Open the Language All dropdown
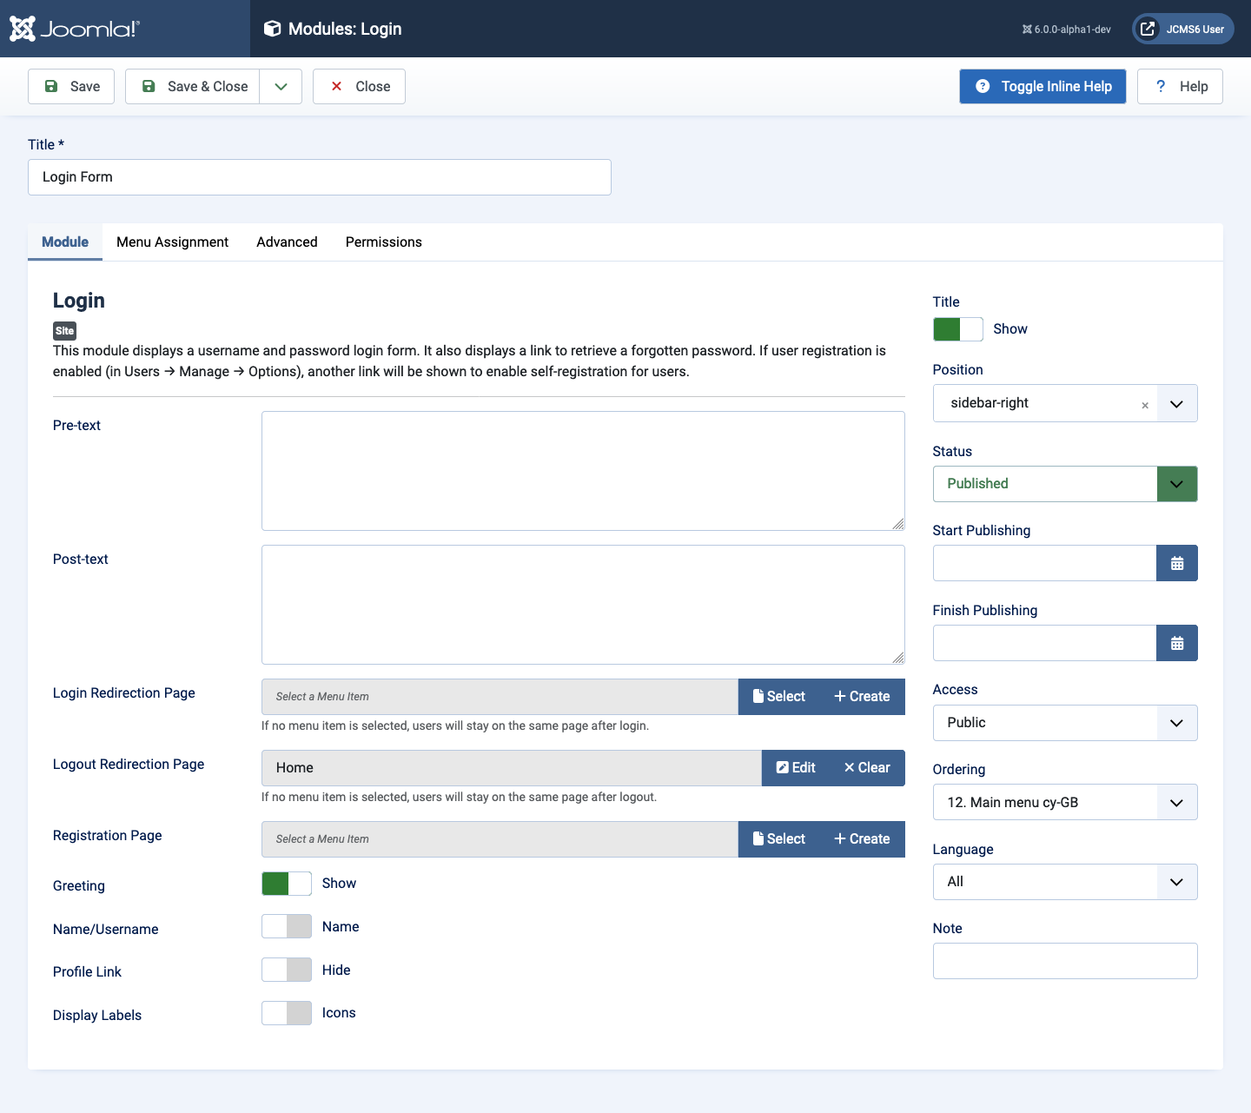 coord(1065,882)
